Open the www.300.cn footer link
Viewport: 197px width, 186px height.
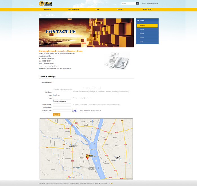point(90,183)
